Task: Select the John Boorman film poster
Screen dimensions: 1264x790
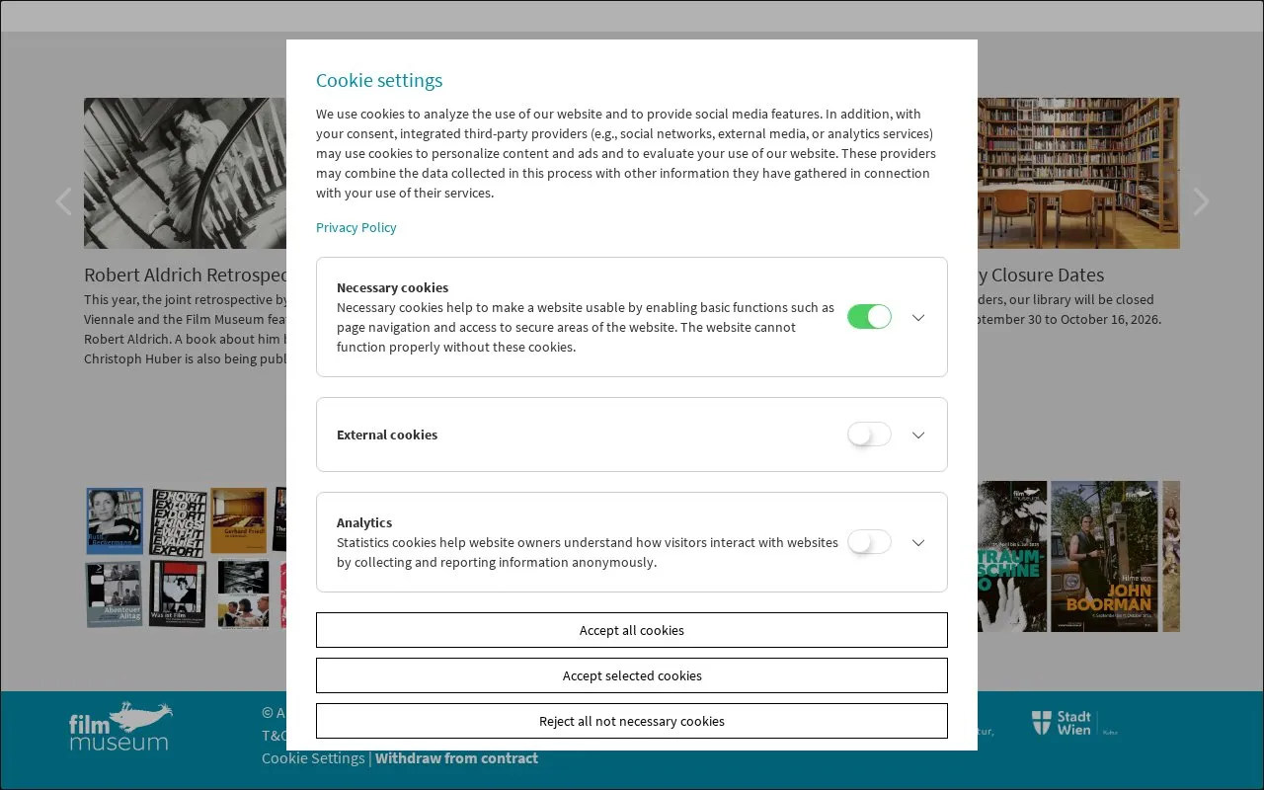Action: click(1104, 557)
